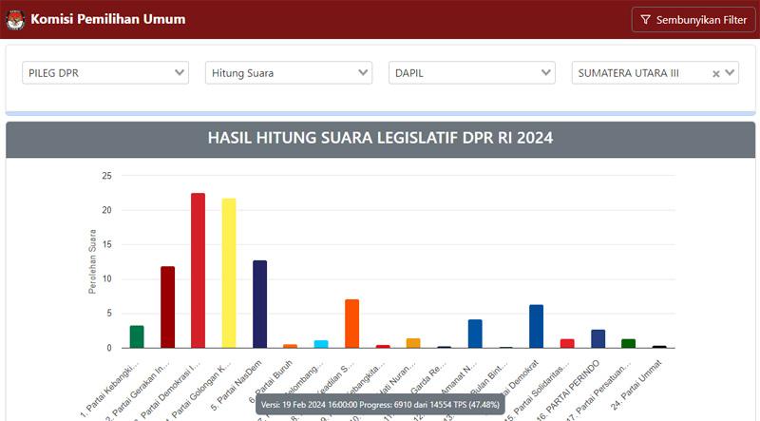Select the yellow Golongan Karya bar
Viewport: 760px width, 421px height.
229,274
